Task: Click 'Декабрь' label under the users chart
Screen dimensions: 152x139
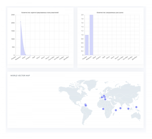Action: [66, 58]
